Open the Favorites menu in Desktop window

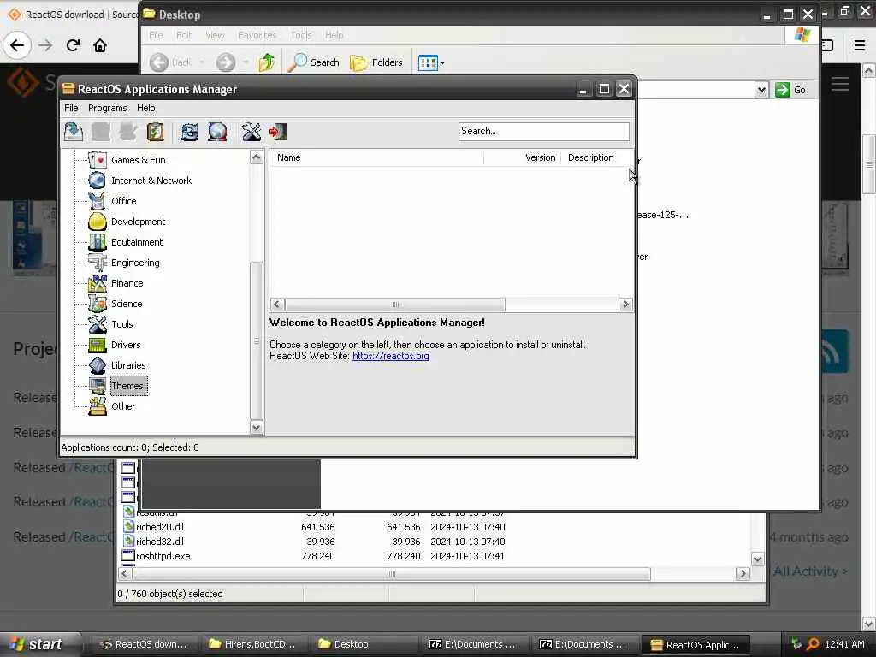[x=257, y=35]
